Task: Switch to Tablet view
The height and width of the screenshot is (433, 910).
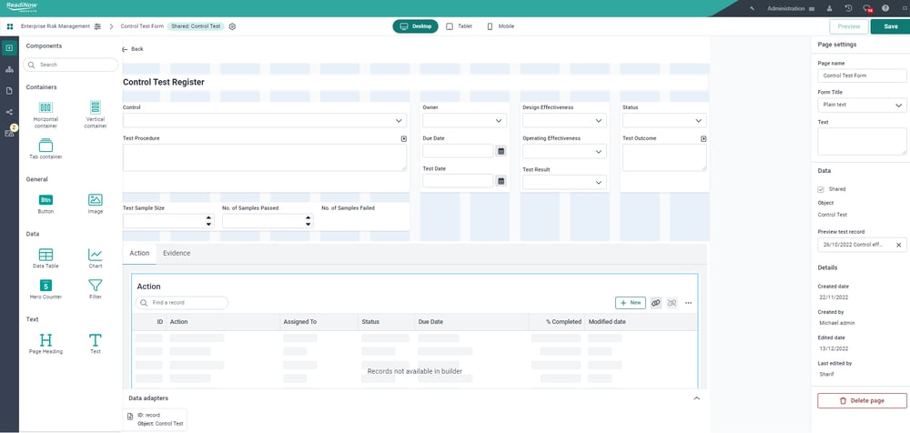Action: pos(459,26)
